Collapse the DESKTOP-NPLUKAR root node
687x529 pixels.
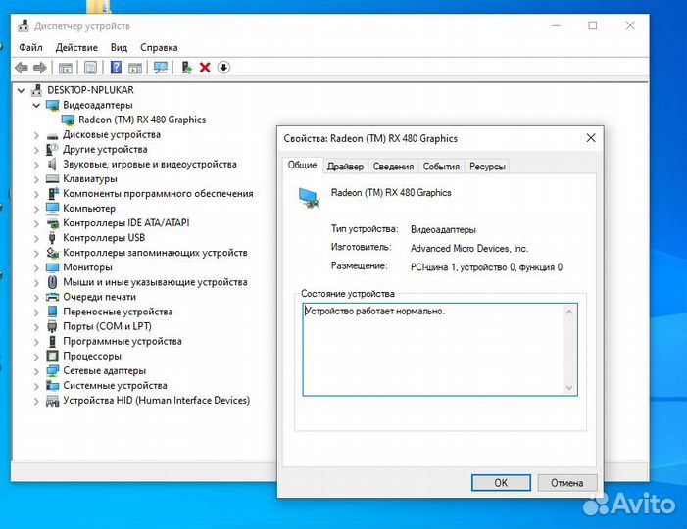click(21, 91)
